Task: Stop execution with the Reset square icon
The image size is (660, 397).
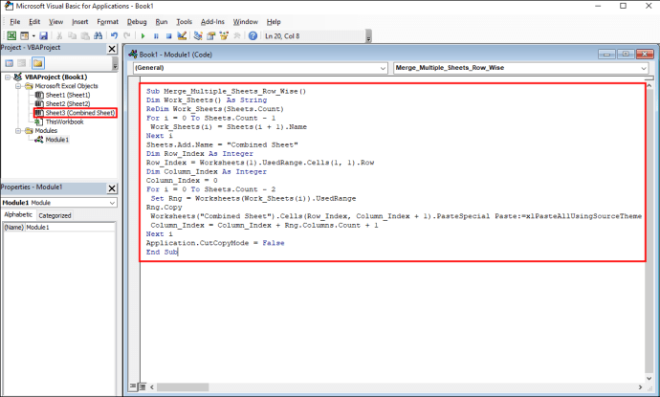Action: pyautogui.click(x=168, y=36)
